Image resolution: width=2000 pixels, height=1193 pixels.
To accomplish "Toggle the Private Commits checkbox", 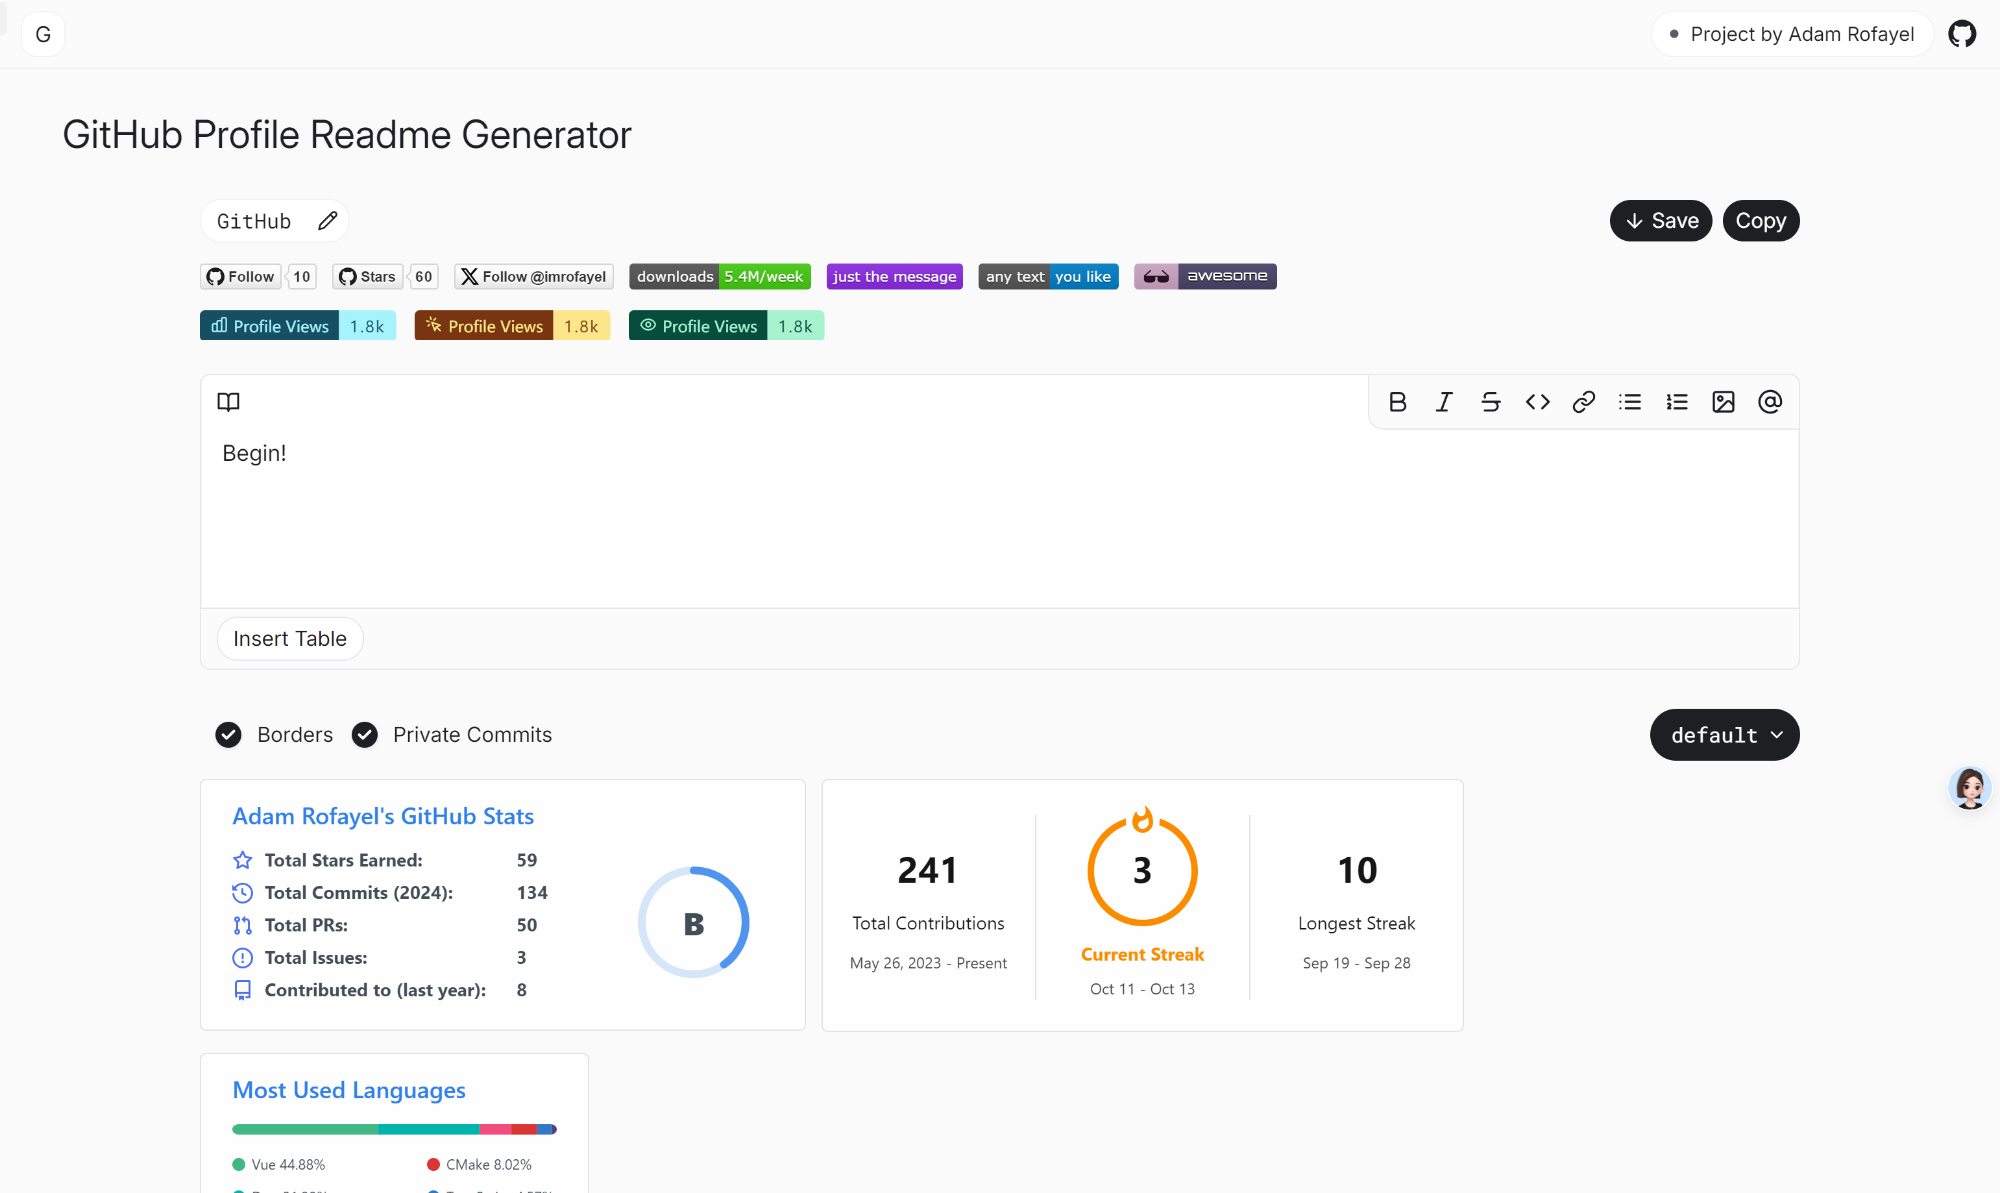I will (x=365, y=735).
